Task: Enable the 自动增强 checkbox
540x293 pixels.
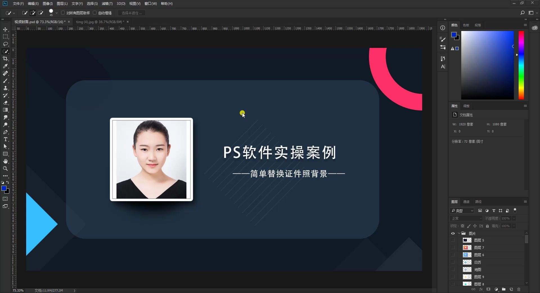Action: pos(95,13)
